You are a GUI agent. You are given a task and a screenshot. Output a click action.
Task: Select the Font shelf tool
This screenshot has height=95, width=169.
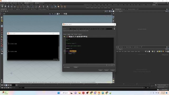[x=43, y=7]
